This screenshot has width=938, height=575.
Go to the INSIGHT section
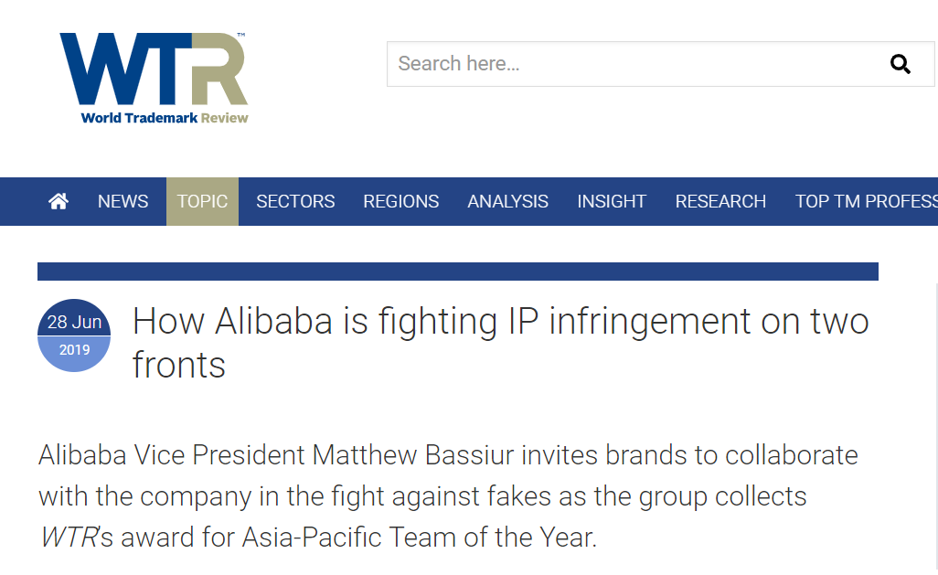[x=612, y=201]
